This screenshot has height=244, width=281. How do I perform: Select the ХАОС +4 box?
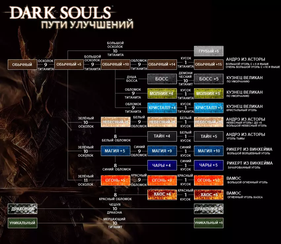pyautogui.click(x=162, y=195)
